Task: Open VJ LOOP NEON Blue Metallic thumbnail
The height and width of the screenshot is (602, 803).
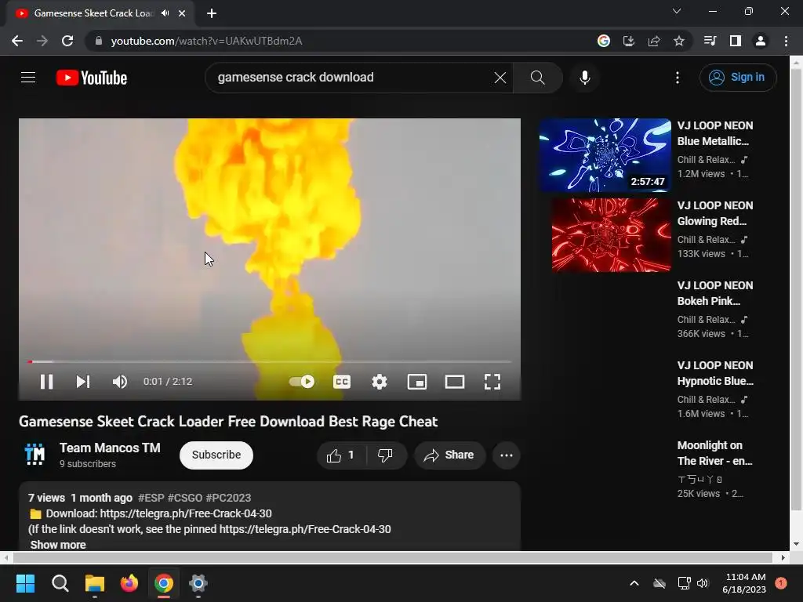Action: (x=605, y=155)
